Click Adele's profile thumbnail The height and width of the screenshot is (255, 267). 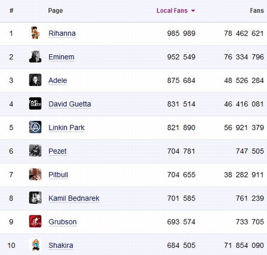click(35, 80)
